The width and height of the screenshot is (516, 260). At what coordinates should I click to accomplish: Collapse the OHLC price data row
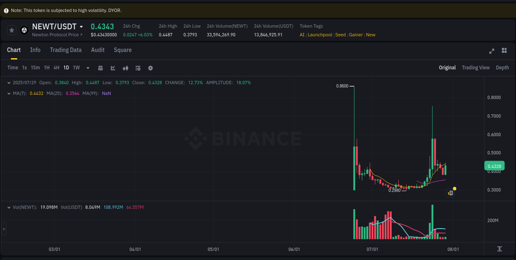pyautogui.click(x=9, y=83)
